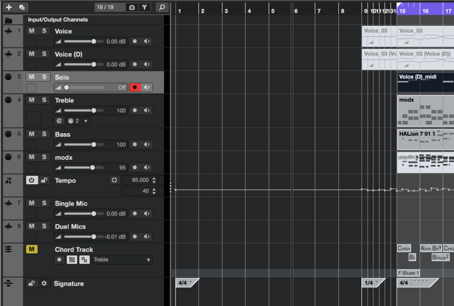
Task: Open the Treble track MIDI channel dropdown
Action: coord(78,121)
